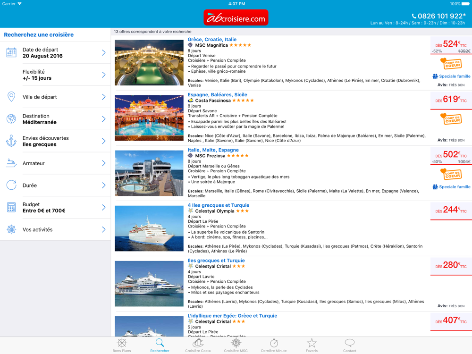
Task: Tap the ship wheel icon for Vos activités
Action: pos(11,229)
